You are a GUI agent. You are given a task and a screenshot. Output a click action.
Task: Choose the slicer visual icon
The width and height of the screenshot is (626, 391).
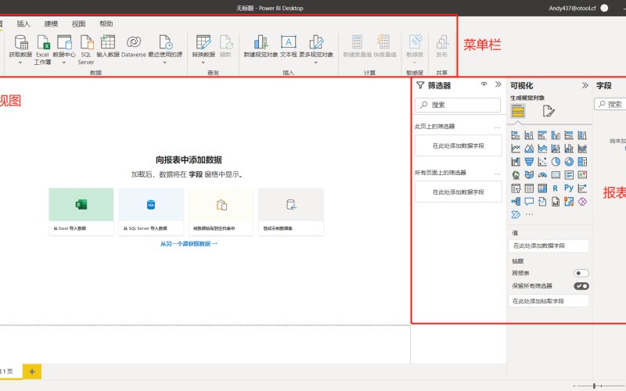click(516, 188)
